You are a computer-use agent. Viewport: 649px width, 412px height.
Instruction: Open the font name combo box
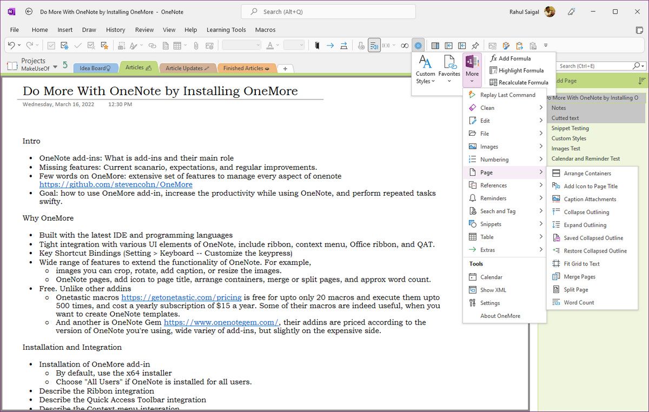click(x=241, y=45)
